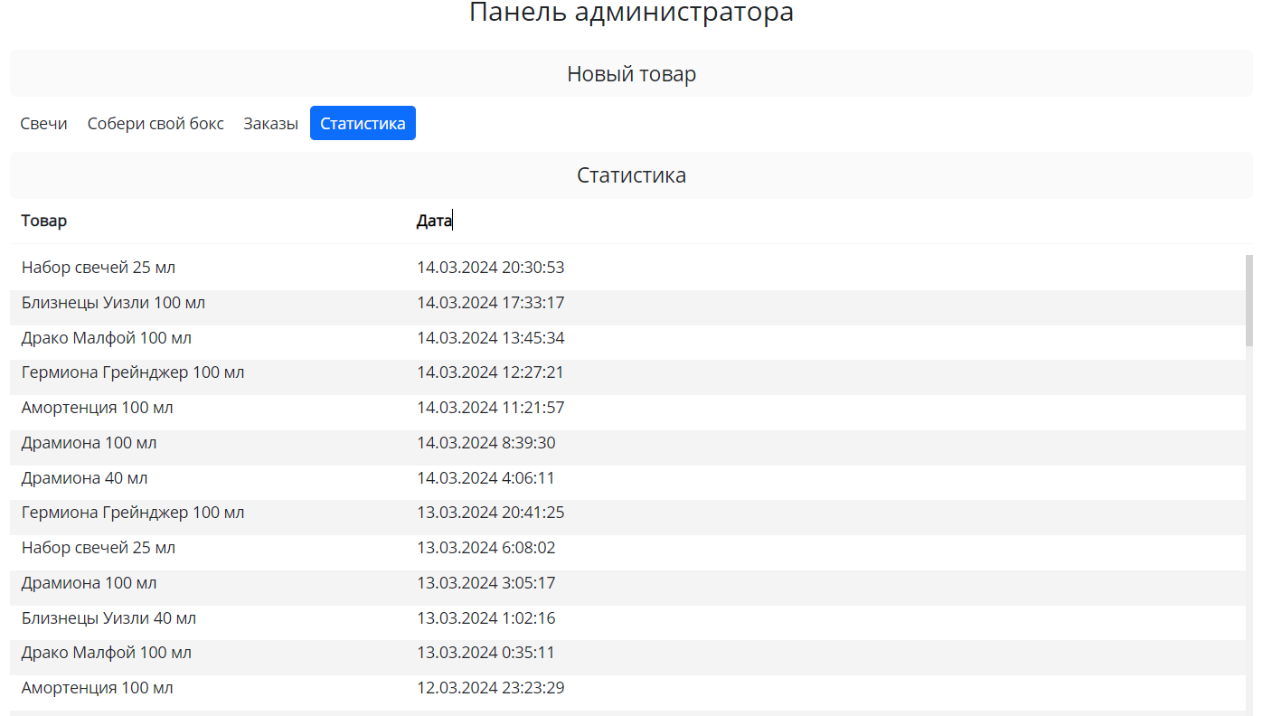The width and height of the screenshot is (1263, 716).
Task: Click the Панель администратора page heading
Action: 631,13
